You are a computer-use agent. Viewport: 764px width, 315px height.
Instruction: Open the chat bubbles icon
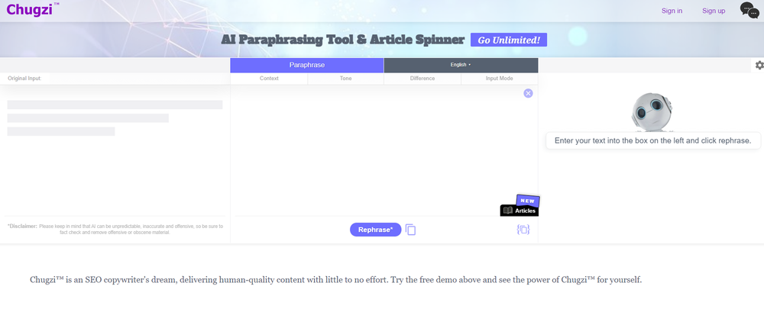[x=749, y=10]
